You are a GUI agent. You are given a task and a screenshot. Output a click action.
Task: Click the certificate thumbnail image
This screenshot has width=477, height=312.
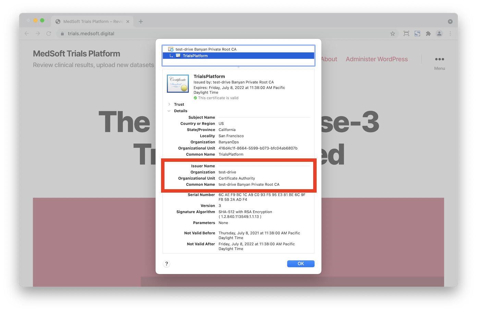click(178, 83)
